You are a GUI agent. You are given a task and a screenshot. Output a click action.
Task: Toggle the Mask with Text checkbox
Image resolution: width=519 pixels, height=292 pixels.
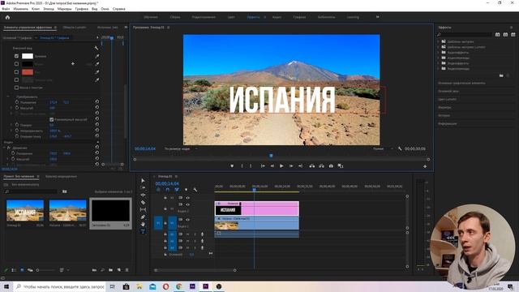click(16, 88)
